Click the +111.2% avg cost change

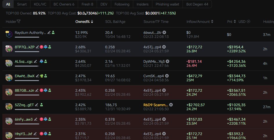105,13
